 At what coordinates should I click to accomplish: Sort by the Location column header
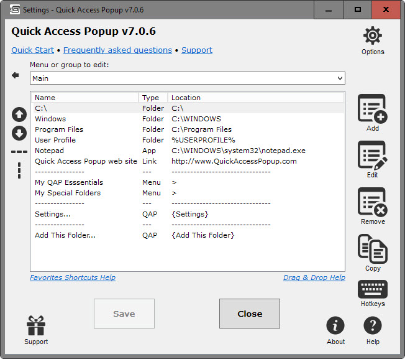pyautogui.click(x=256, y=98)
